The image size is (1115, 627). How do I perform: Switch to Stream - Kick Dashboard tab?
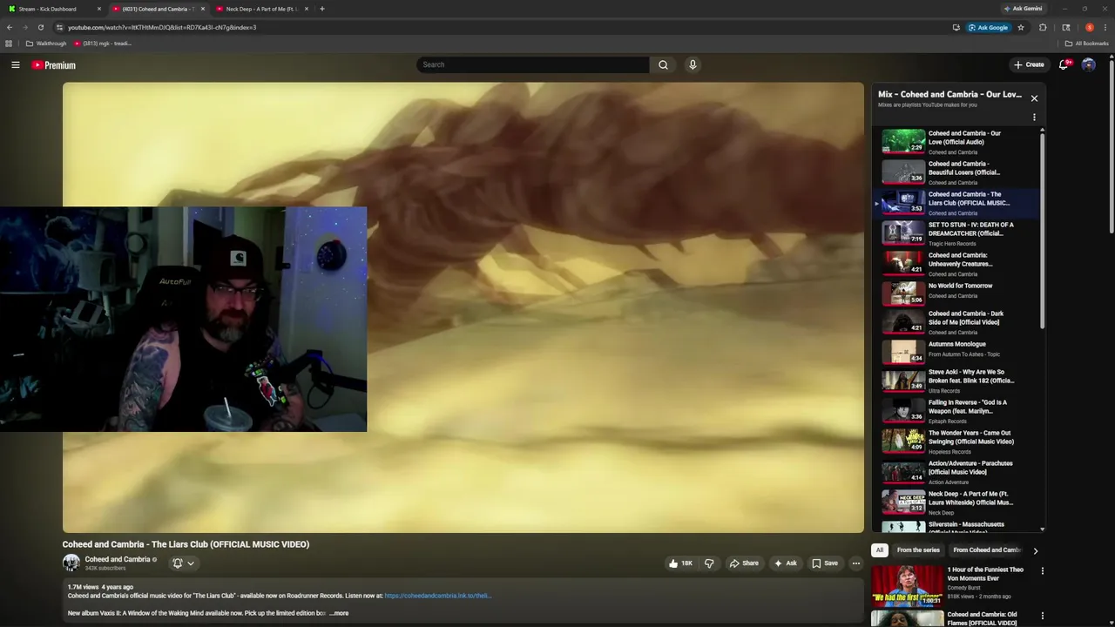point(52,9)
